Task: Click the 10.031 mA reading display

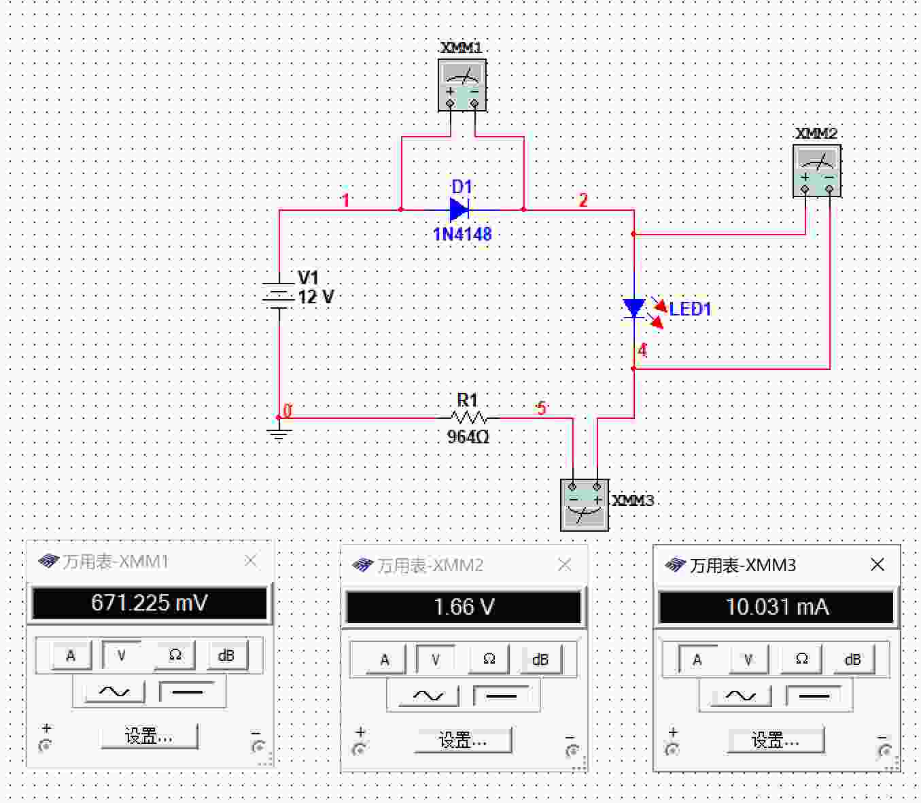Action: [x=776, y=606]
